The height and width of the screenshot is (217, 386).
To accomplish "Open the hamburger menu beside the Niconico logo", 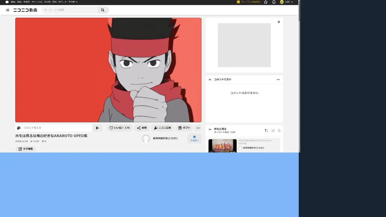I will [8, 10].
